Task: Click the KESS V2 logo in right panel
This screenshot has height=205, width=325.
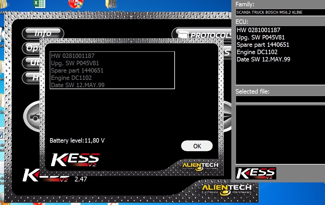Action: point(256,173)
